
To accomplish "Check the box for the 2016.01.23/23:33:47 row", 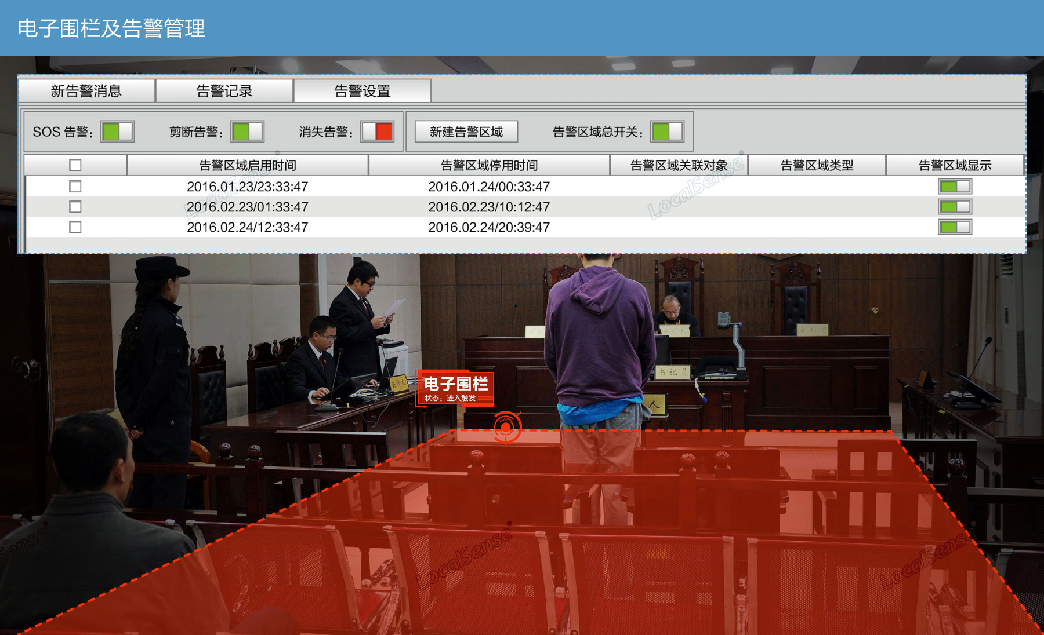I will tap(75, 187).
